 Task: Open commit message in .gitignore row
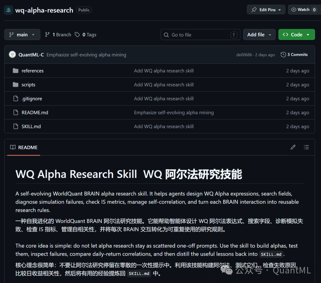point(164,99)
